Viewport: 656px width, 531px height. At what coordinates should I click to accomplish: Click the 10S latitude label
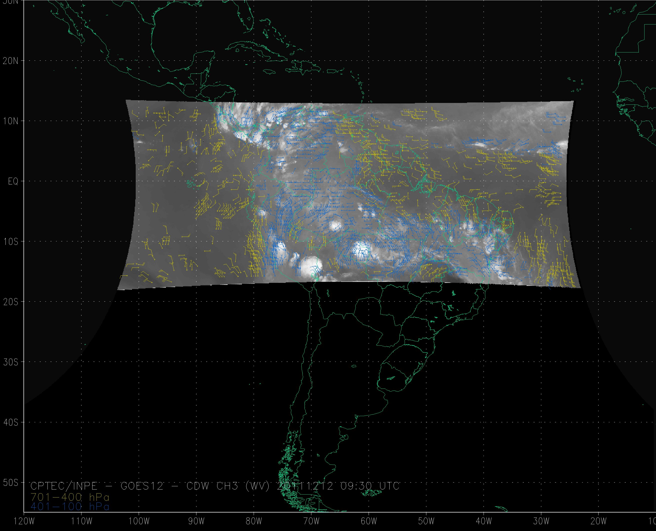(10, 242)
